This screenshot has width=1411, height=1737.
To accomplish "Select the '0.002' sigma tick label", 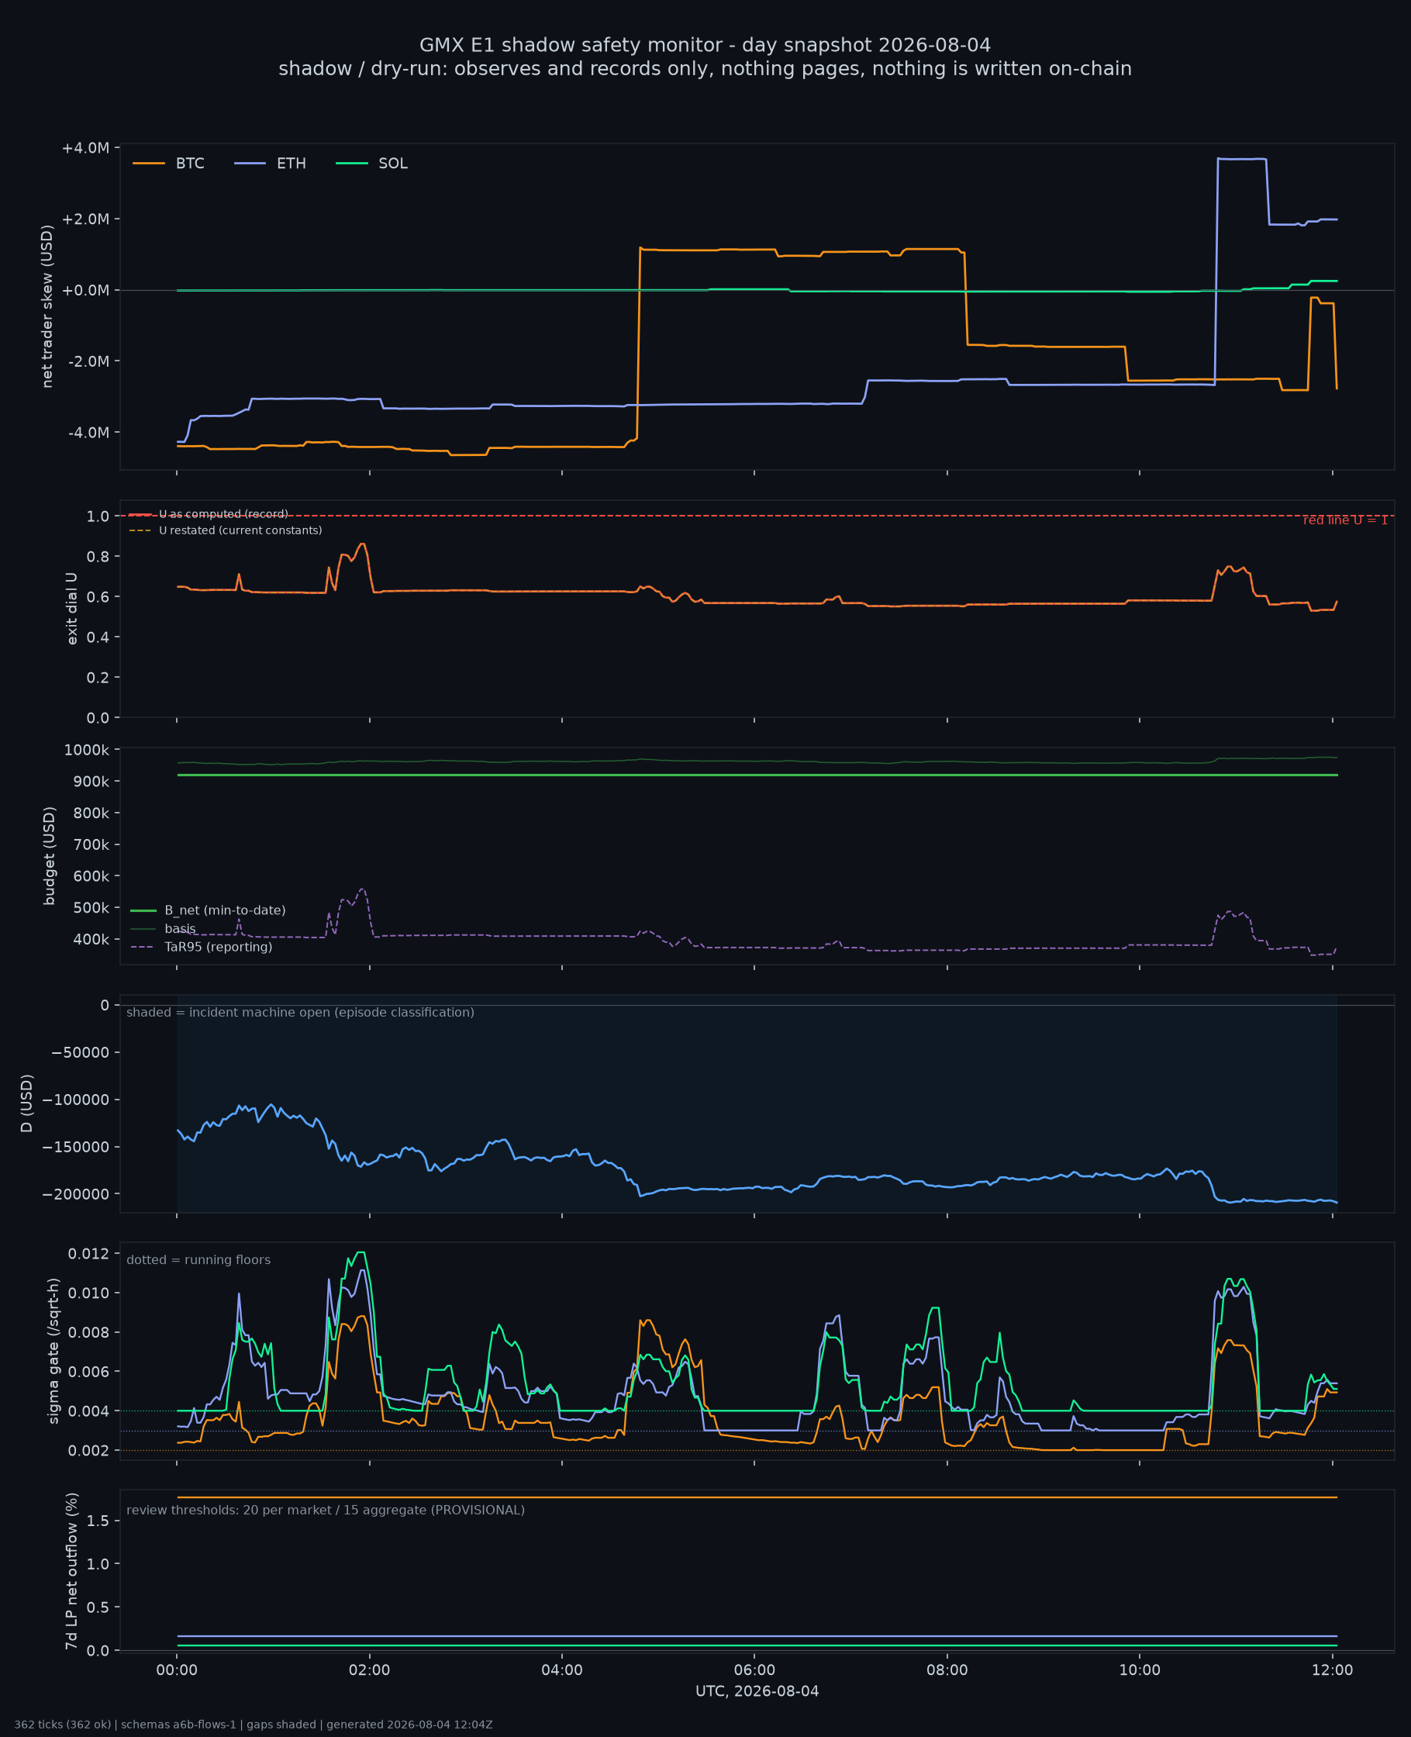I will coord(88,1451).
